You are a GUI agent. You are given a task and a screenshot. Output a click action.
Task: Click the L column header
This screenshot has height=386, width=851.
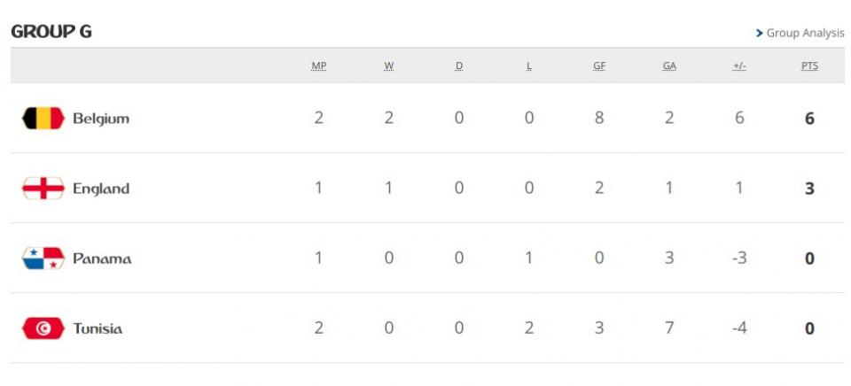529,66
